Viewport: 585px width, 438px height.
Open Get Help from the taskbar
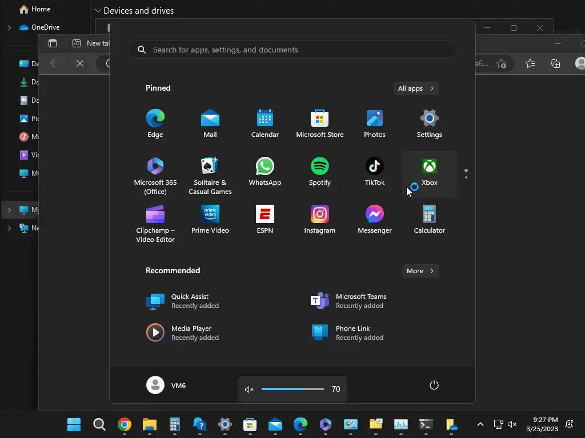click(199, 424)
